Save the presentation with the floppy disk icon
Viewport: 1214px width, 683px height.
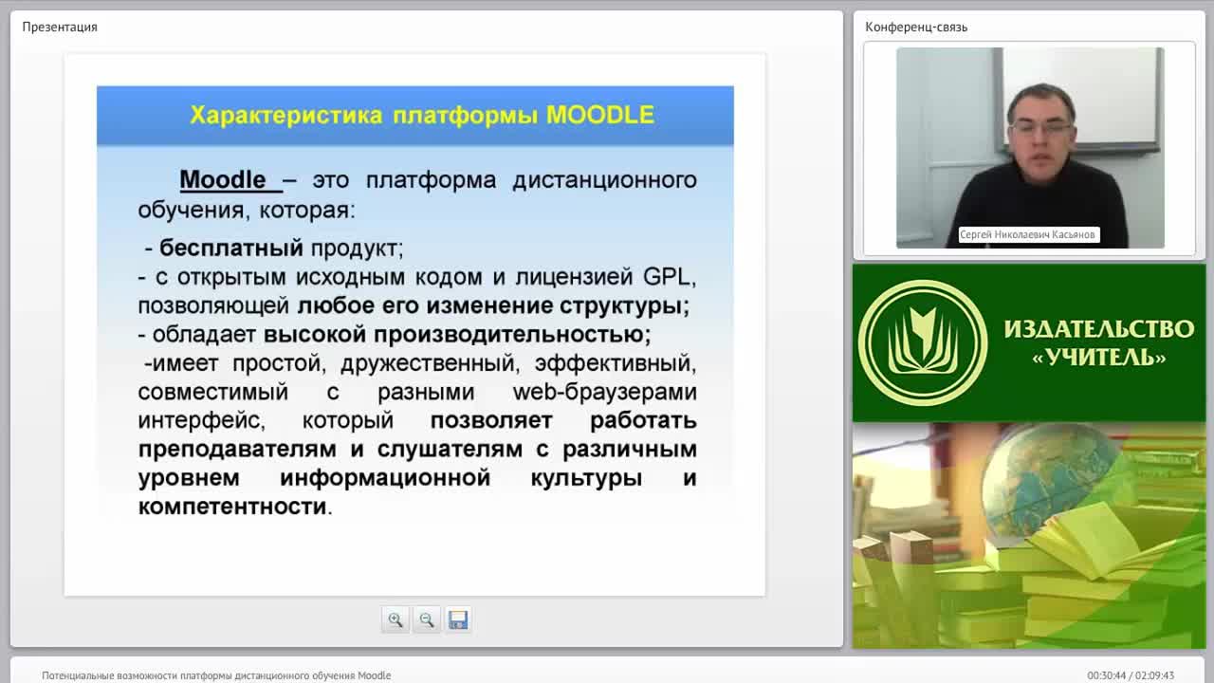[458, 619]
